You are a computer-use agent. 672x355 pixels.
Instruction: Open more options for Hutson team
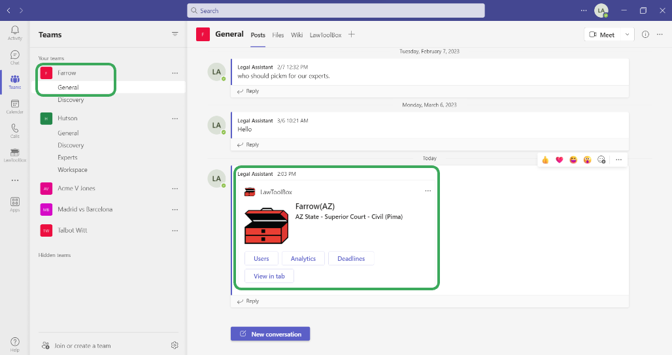tap(175, 118)
